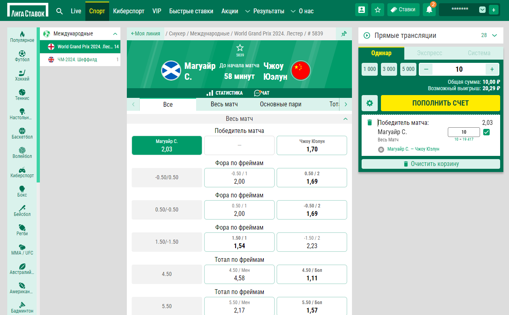Open the Live menu item
509x315 pixels.
(76, 11)
